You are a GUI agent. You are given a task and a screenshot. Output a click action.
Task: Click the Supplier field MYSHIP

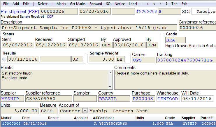[x=12, y=99]
